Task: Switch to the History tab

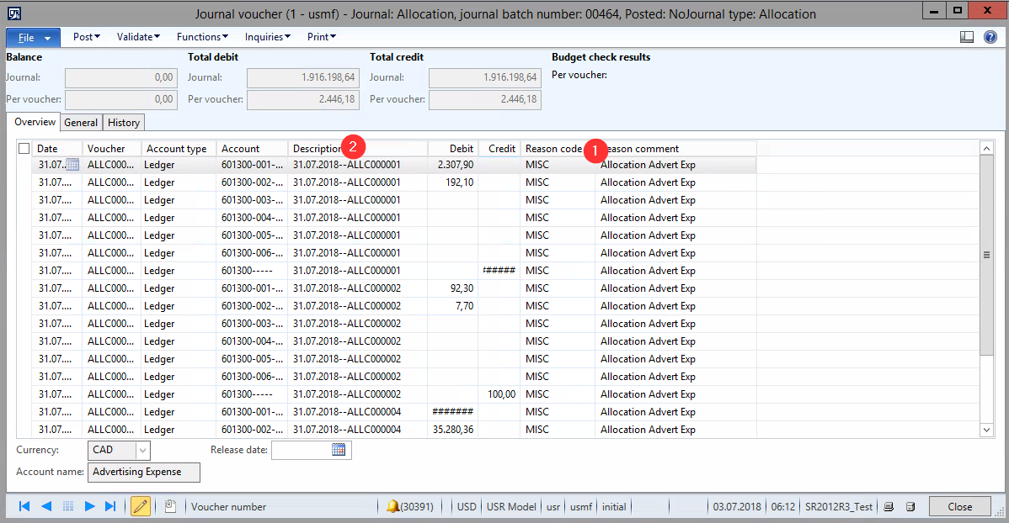Action: pyautogui.click(x=124, y=123)
